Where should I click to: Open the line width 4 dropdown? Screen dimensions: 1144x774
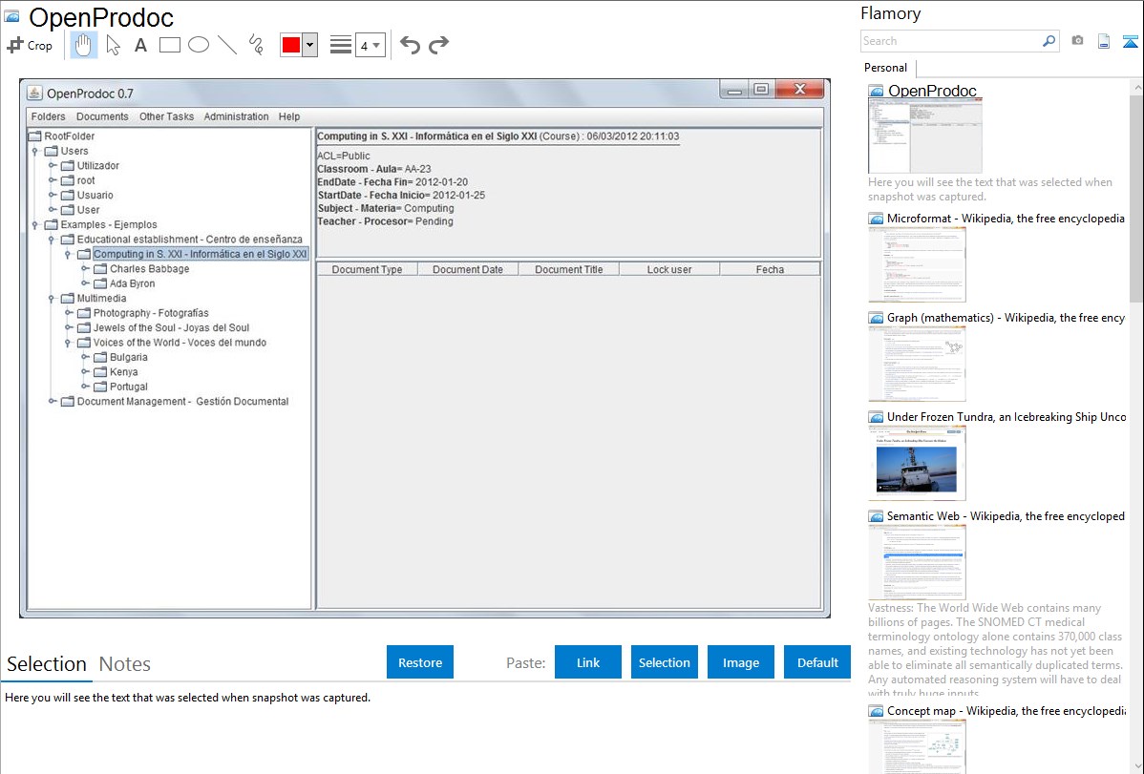point(371,45)
